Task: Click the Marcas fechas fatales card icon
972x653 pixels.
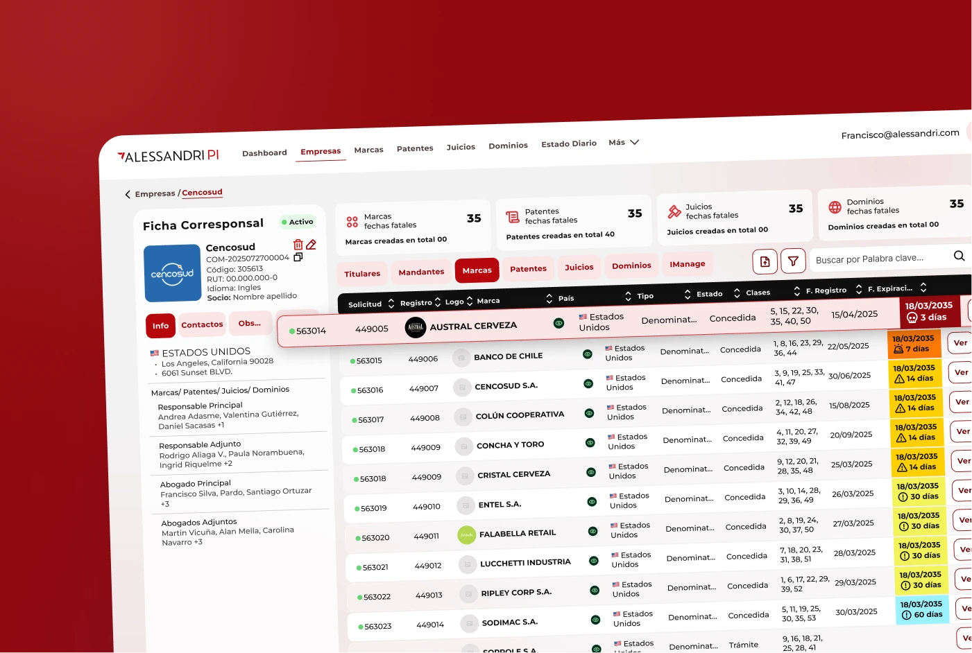Action: (352, 222)
